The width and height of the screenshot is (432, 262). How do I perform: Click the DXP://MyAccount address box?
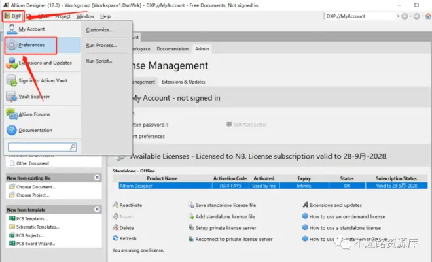click(360, 16)
